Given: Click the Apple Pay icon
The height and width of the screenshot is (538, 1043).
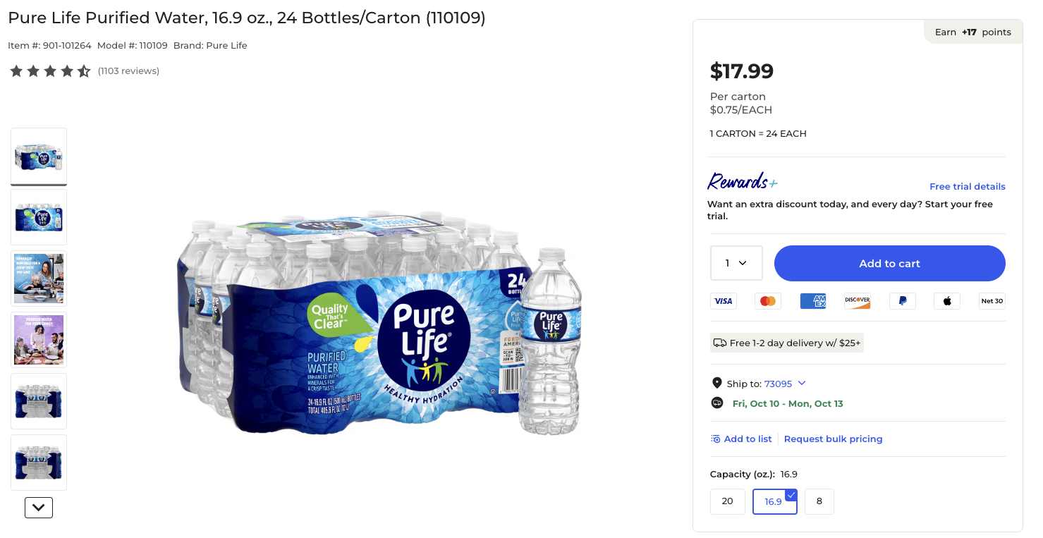Looking at the screenshot, I should pos(947,301).
